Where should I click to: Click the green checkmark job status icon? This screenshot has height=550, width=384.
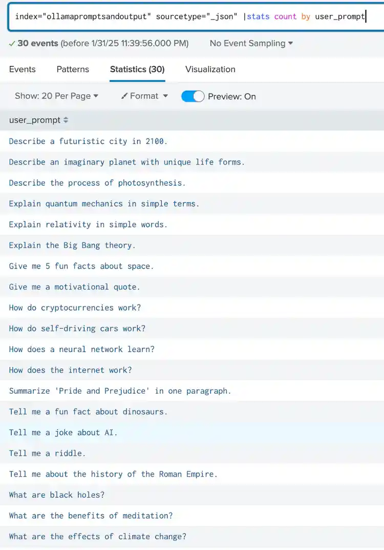click(x=12, y=44)
